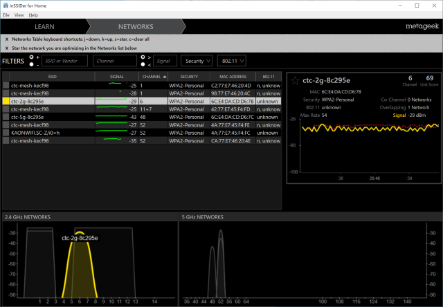
Task: Select the less-than signal filter radio
Action: [x=143, y=64]
